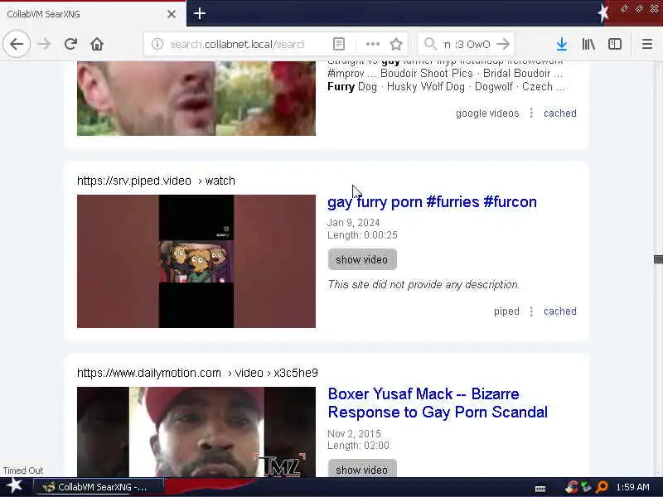Open page actions three-dot menu
This screenshot has width=663, height=497.
tap(372, 44)
